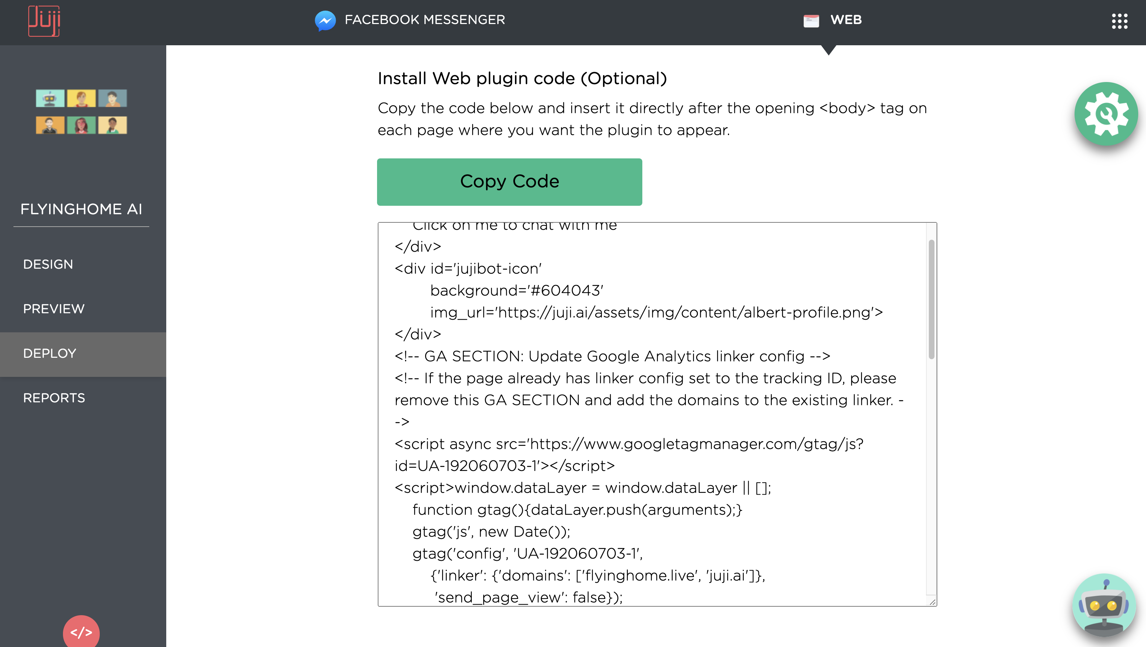Switch to the WEB tab
This screenshot has height=647, width=1146.
(x=832, y=20)
